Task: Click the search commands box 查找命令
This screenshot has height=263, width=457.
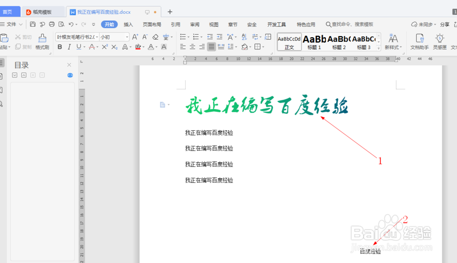Action: (x=350, y=25)
